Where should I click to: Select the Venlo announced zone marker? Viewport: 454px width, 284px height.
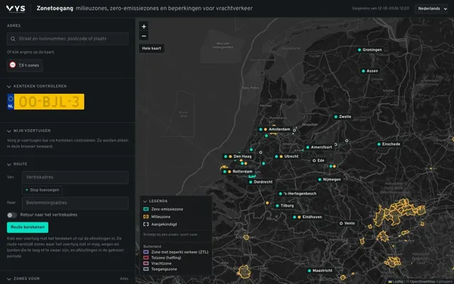click(x=341, y=223)
